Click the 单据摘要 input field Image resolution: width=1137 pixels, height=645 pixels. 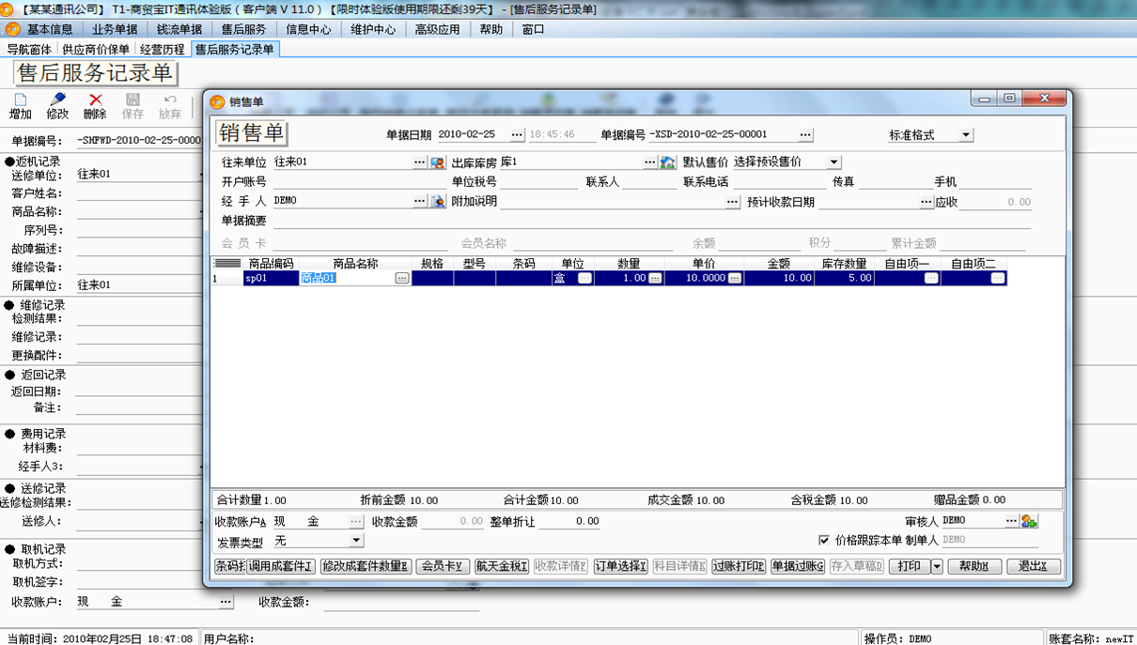(648, 222)
